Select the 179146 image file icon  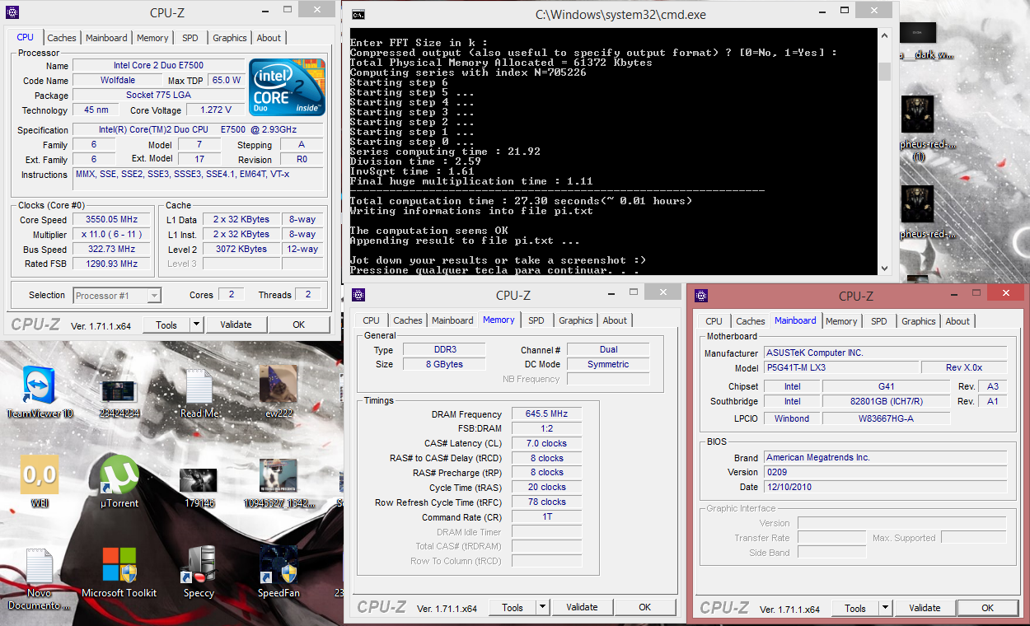tap(199, 480)
